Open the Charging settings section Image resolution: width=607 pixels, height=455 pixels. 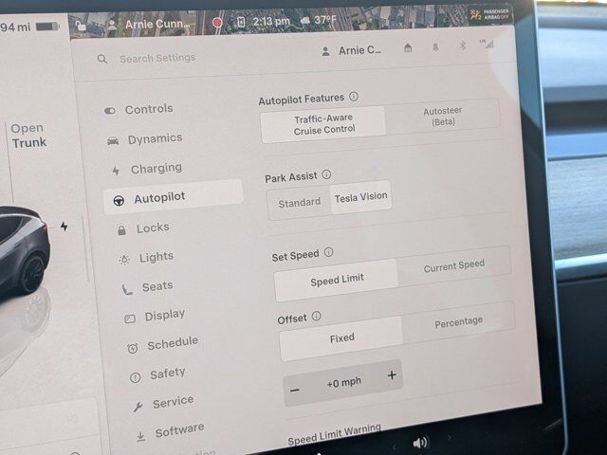156,169
